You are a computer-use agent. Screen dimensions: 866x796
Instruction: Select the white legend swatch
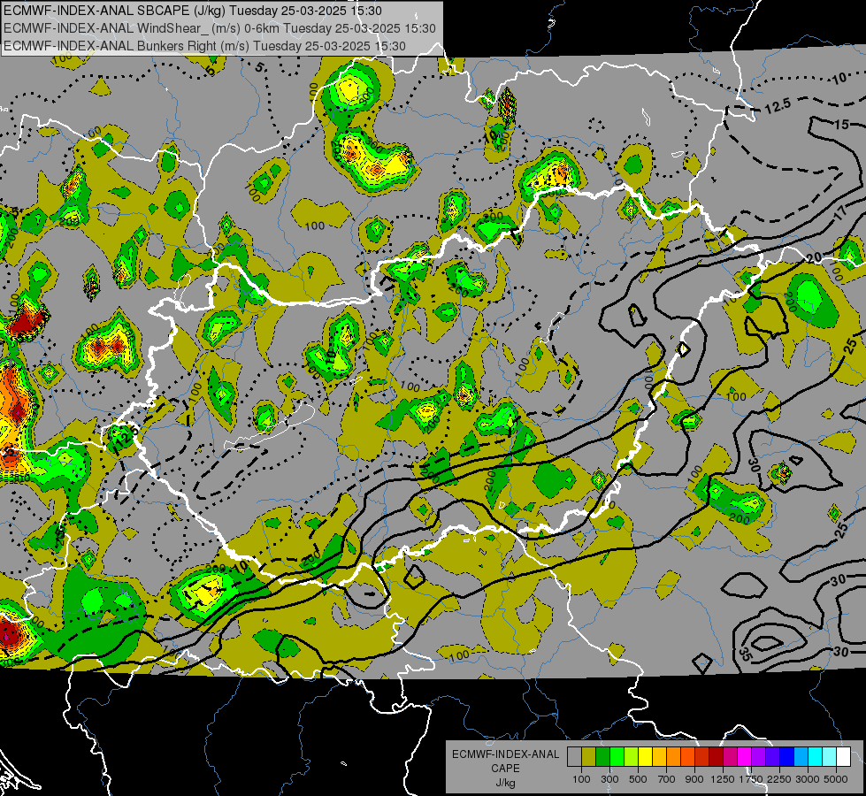pos(843,757)
